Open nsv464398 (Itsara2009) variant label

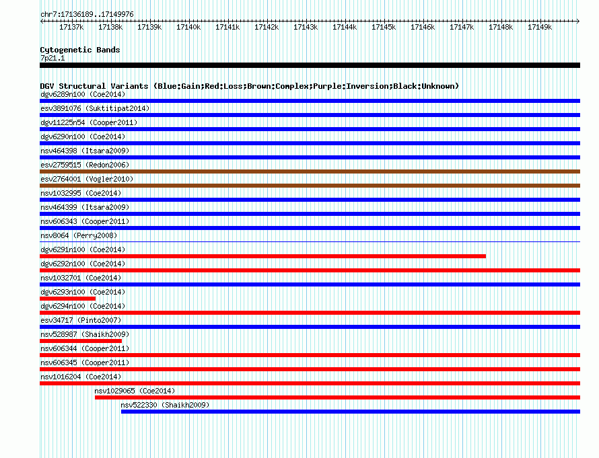pos(85,151)
